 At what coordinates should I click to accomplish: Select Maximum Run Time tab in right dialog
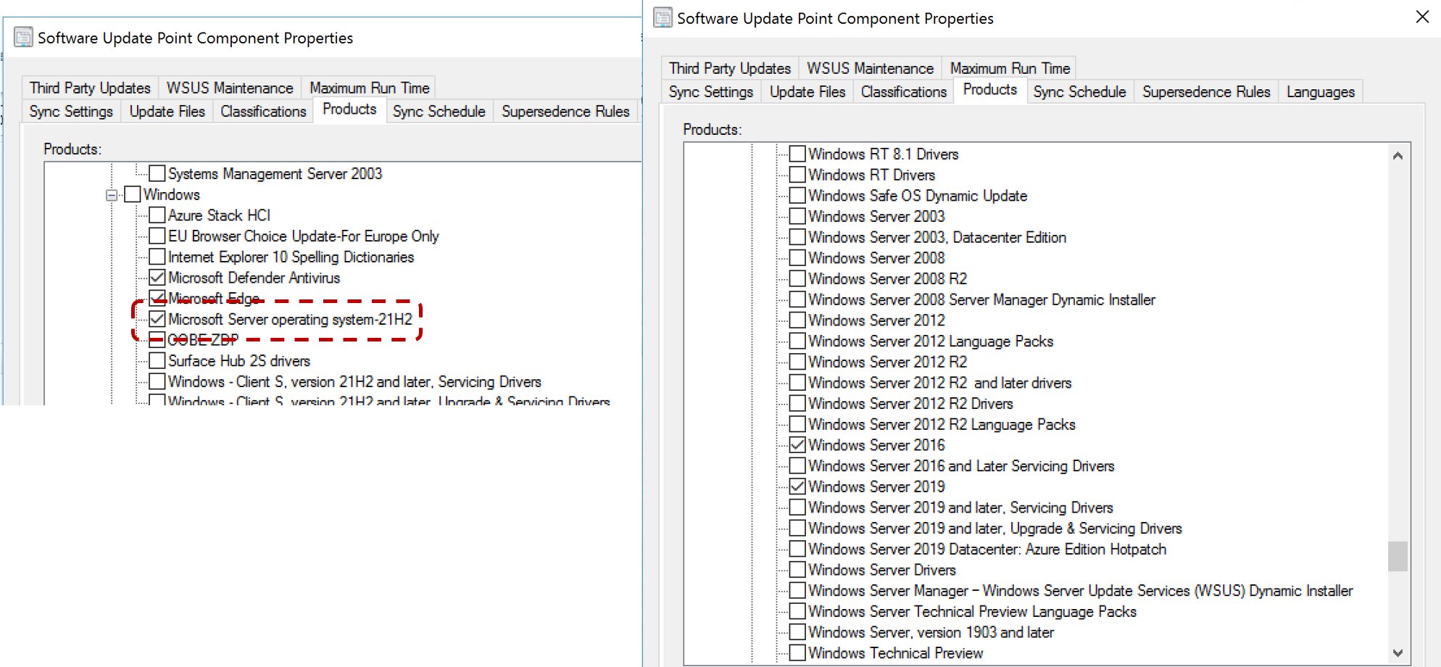coord(1010,68)
